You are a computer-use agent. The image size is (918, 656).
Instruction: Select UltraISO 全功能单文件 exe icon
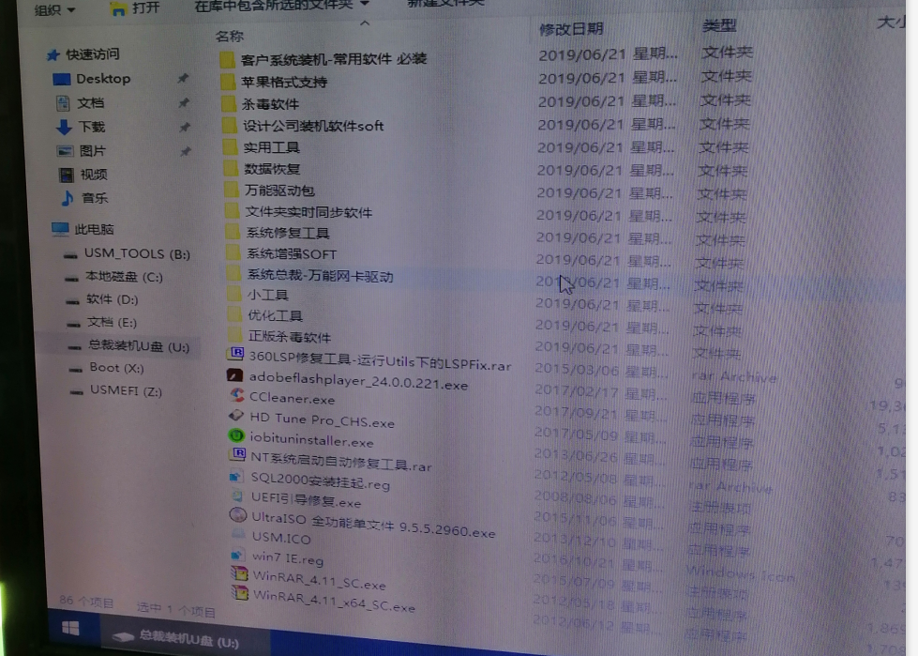[x=237, y=515]
